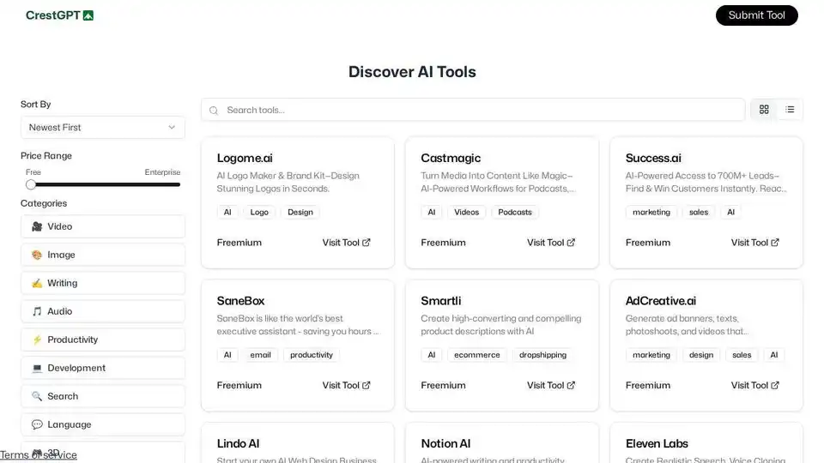Image resolution: width=824 pixels, height=463 pixels.
Task: Click the Development laptop icon
Action: [37, 368]
